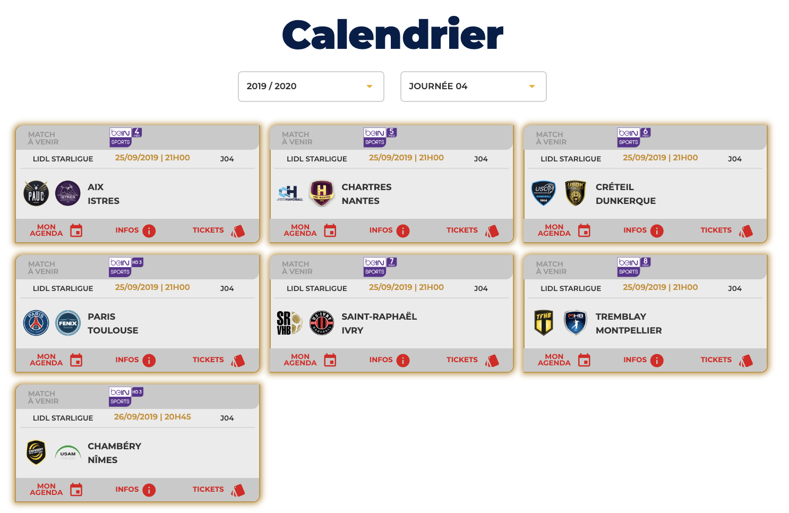Click the Fenix Toulouse team logo

pyautogui.click(x=68, y=323)
